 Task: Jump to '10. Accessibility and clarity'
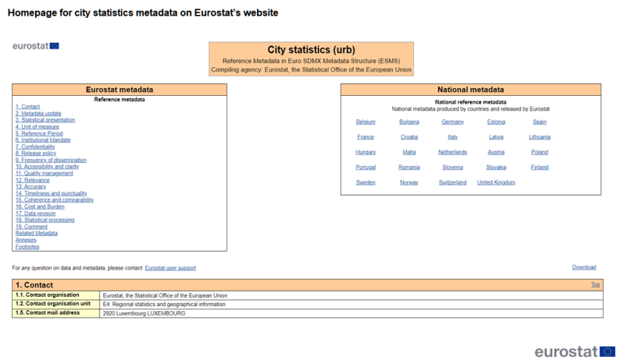(x=47, y=167)
